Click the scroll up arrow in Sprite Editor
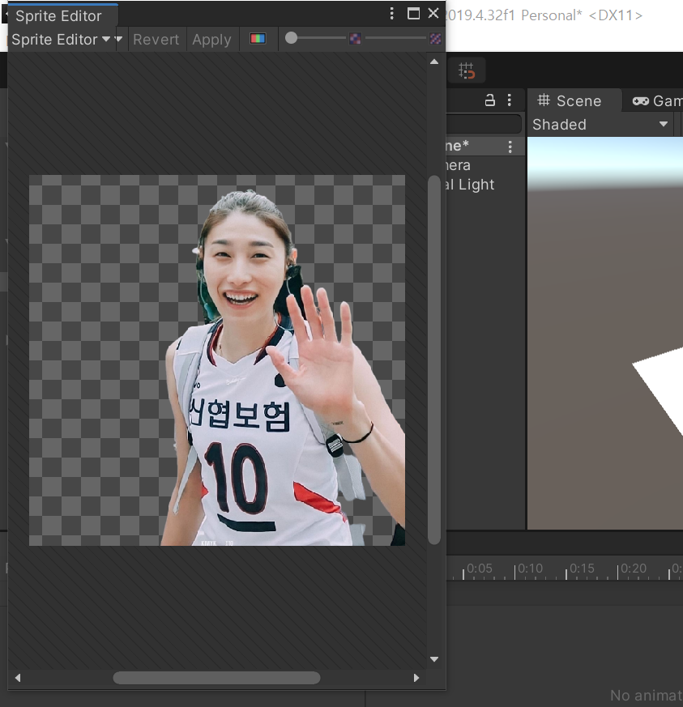The height and width of the screenshot is (707, 683). (434, 62)
